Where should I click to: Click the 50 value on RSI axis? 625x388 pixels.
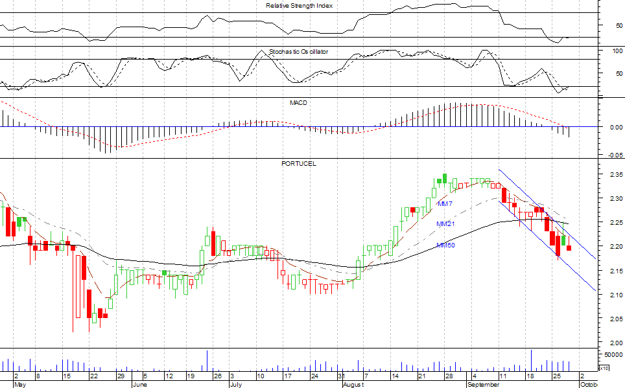click(619, 25)
